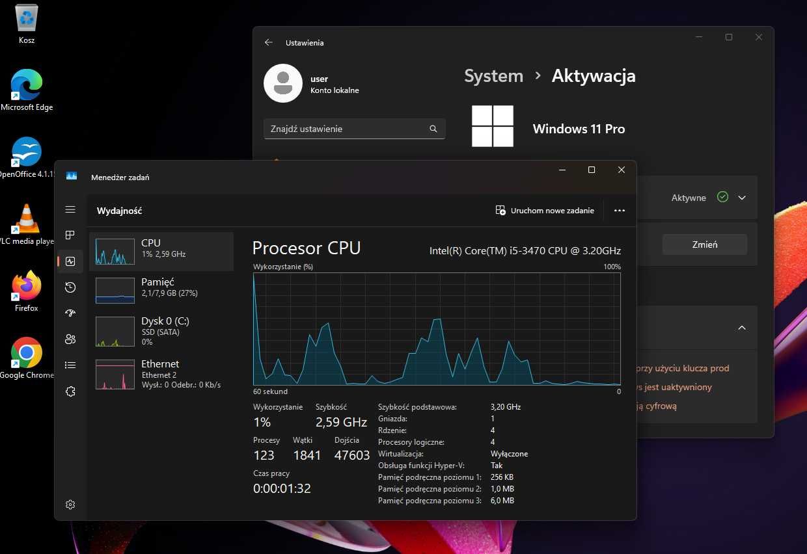Click the Windows 11 Pro edition text
The height and width of the screenshot is (554, 807).
579,129
